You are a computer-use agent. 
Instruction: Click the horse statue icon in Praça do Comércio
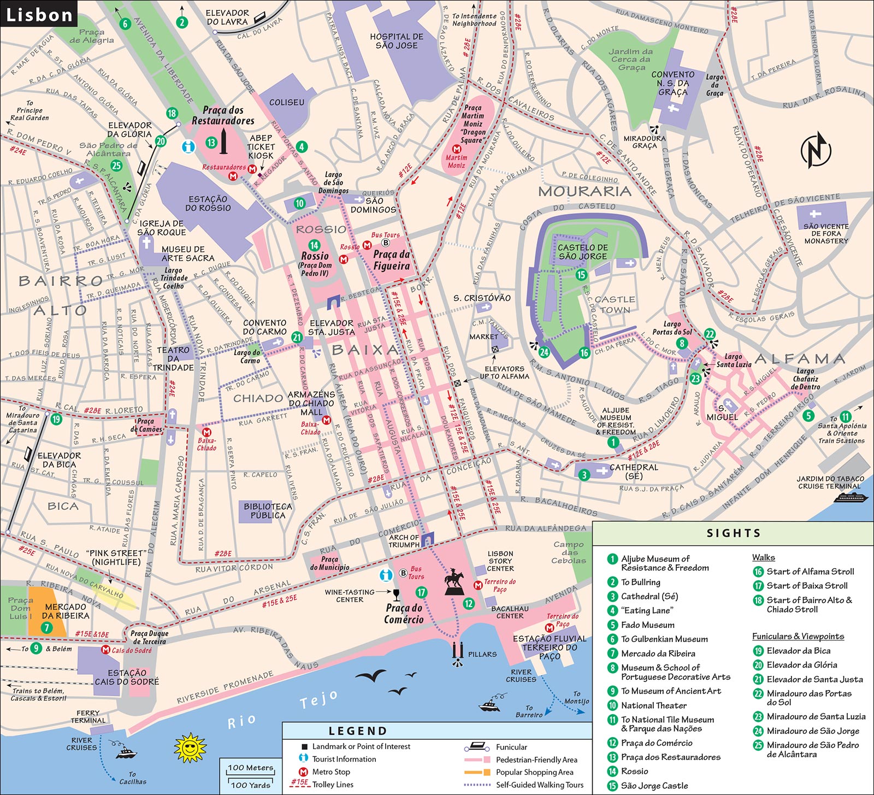[454, 583]
